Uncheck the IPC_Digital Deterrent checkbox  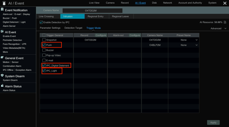(44, 65)
